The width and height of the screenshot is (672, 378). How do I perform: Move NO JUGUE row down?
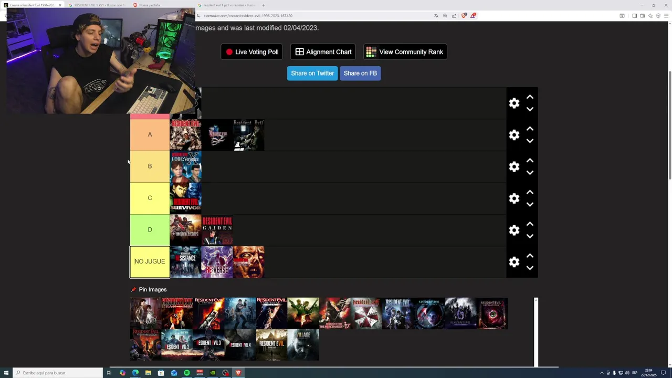[530, 268]
